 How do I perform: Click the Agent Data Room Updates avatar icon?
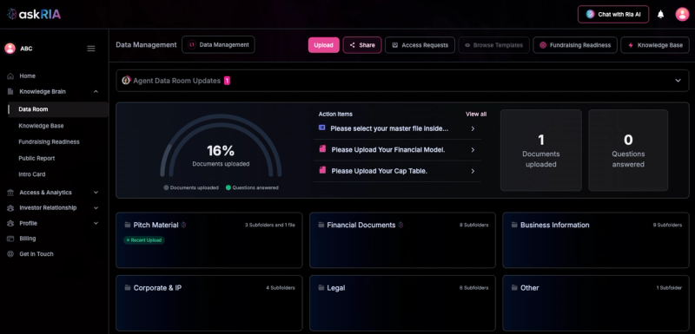[x=126, y=80]
